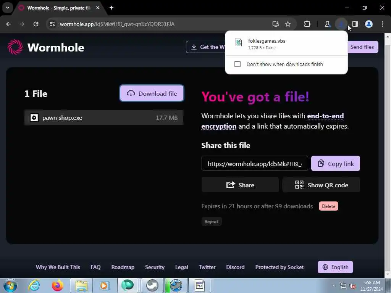The image size is (391, 293).
Task: Click the pink Delete button
Action: click(328, 206)
